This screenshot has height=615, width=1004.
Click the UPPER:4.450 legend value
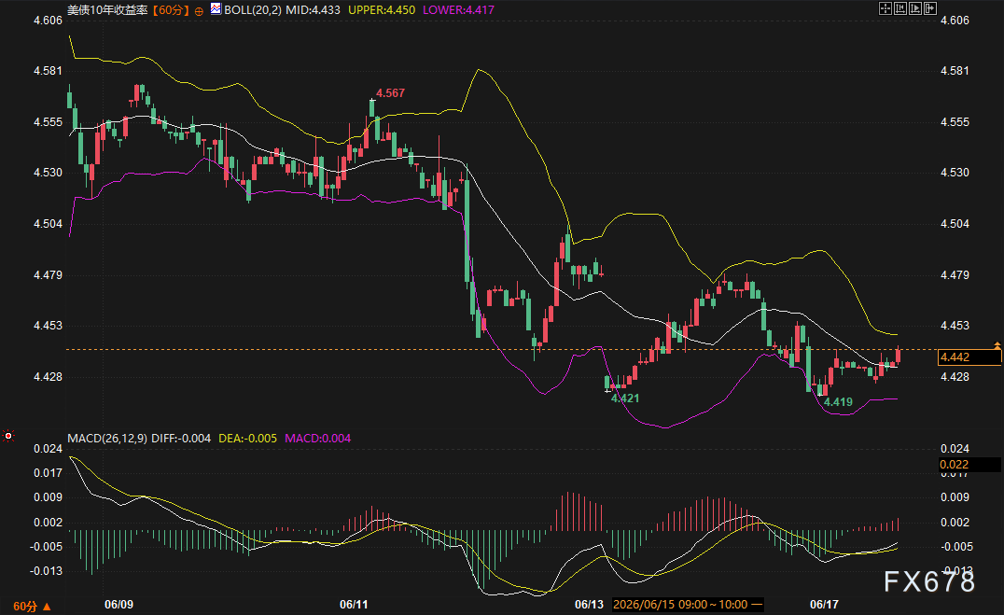tap(382, 10)
